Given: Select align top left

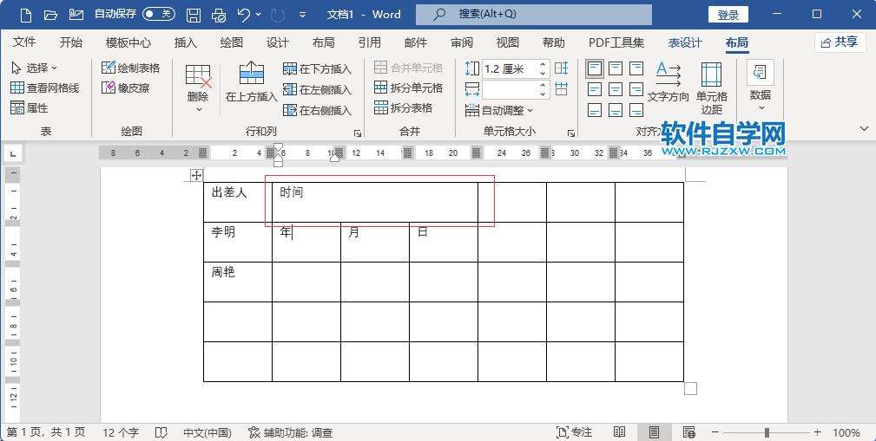Looking at the screenshot, I should pos(595,68).
